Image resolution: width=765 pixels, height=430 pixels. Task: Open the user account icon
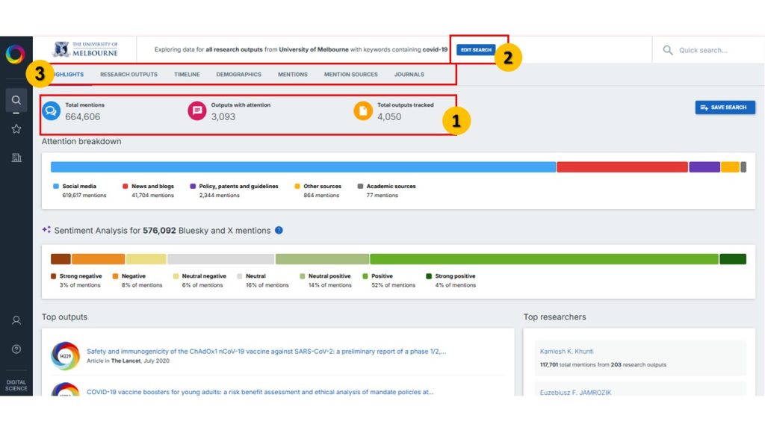click(16, 320)
